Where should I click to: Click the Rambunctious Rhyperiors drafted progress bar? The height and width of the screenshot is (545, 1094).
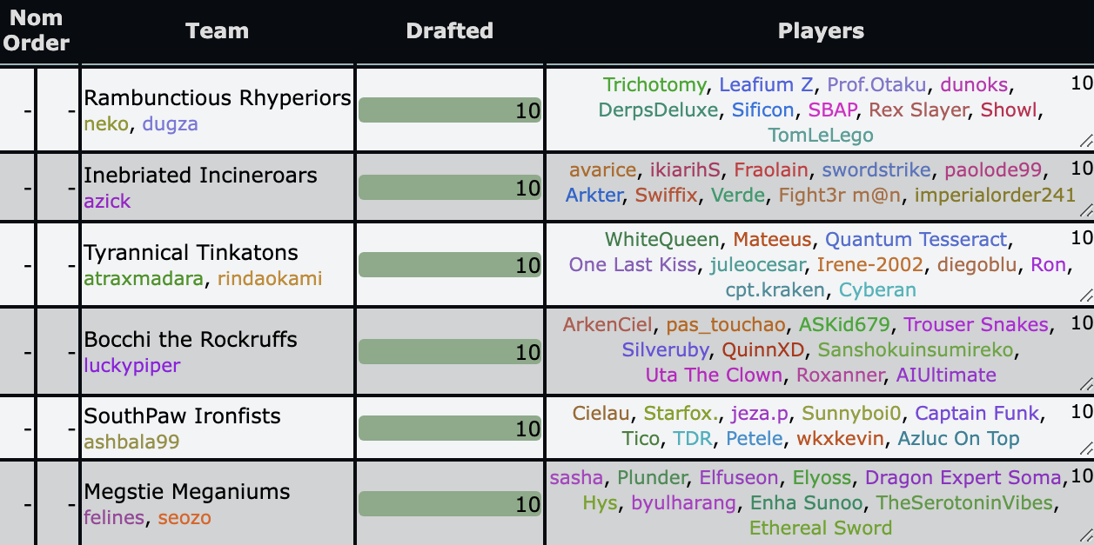coord(450,111)
